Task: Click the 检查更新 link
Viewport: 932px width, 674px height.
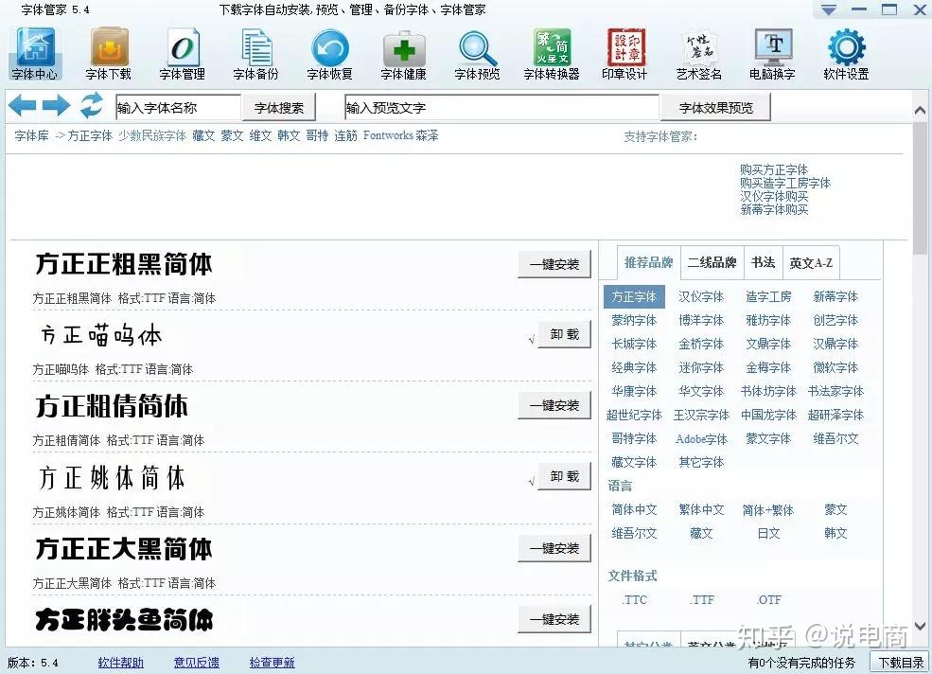Action: (x=272, y=662)
